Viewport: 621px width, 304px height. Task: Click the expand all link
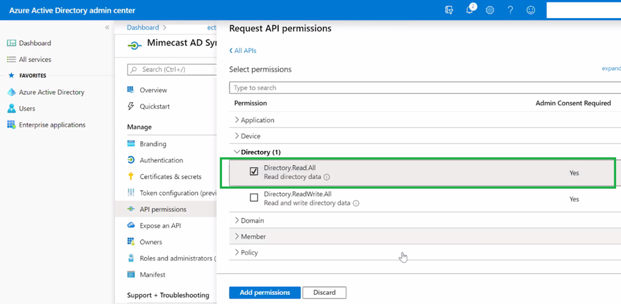(x=611, y=68)
